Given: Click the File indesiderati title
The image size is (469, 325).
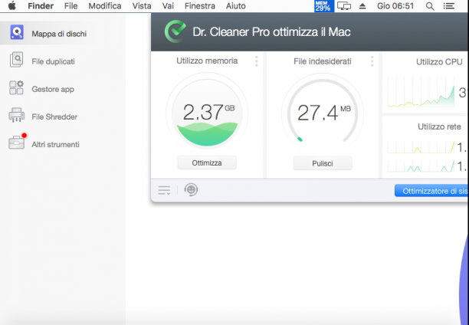Looking at the screenshot, I should click(323, 61).
